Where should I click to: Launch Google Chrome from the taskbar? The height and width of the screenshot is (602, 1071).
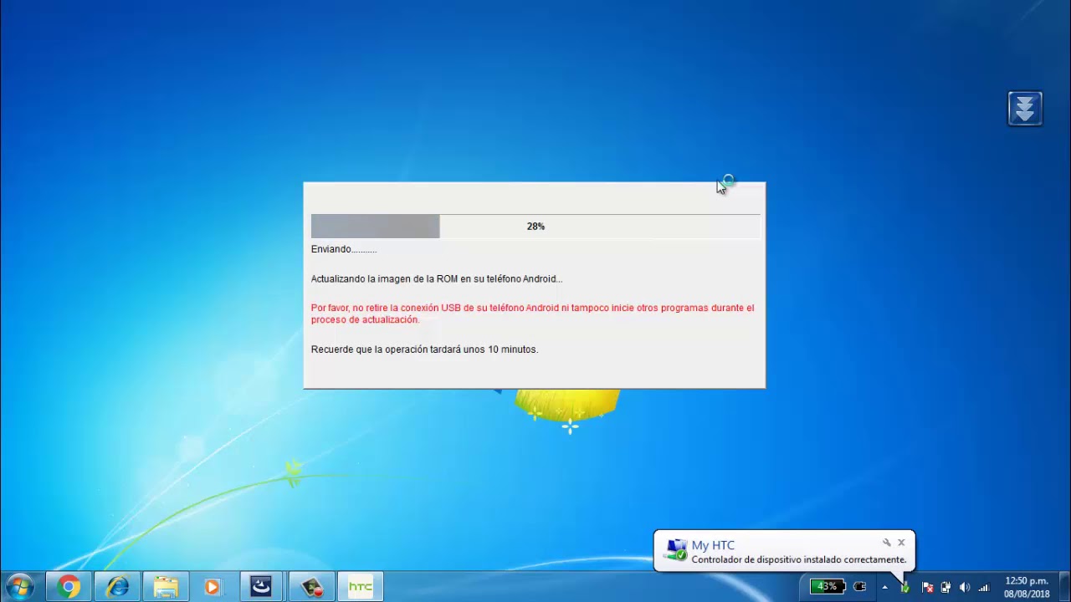(69, 587)
